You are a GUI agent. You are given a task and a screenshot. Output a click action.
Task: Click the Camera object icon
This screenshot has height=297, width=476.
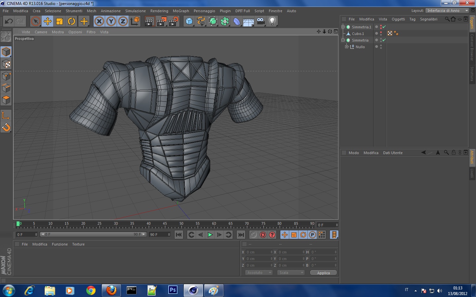tap(260, 21)
